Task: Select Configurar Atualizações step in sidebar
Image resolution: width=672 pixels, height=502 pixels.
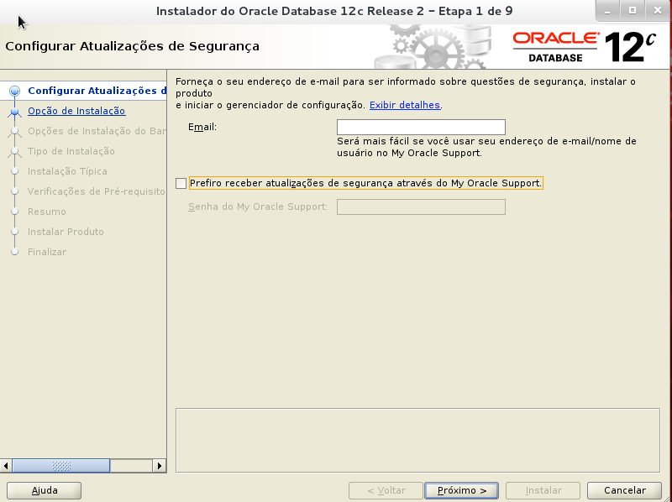Action: pyautogui.click(x=97, y=91)
